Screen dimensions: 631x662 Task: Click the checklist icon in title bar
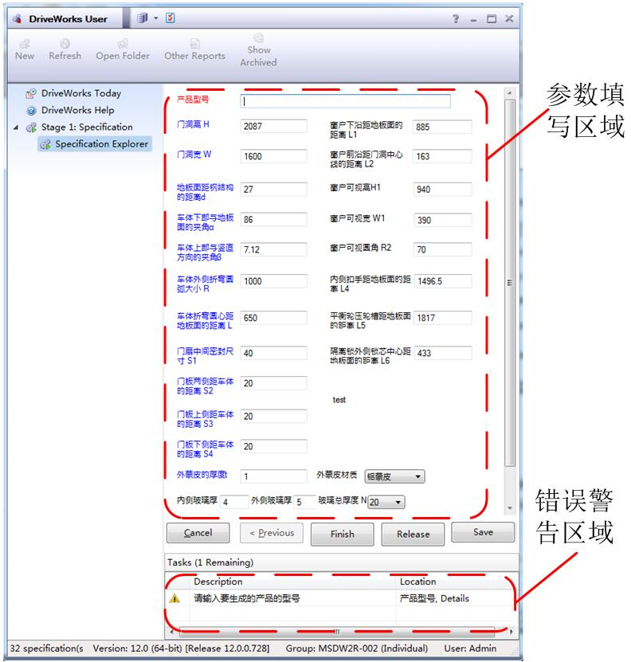(170, 18)
